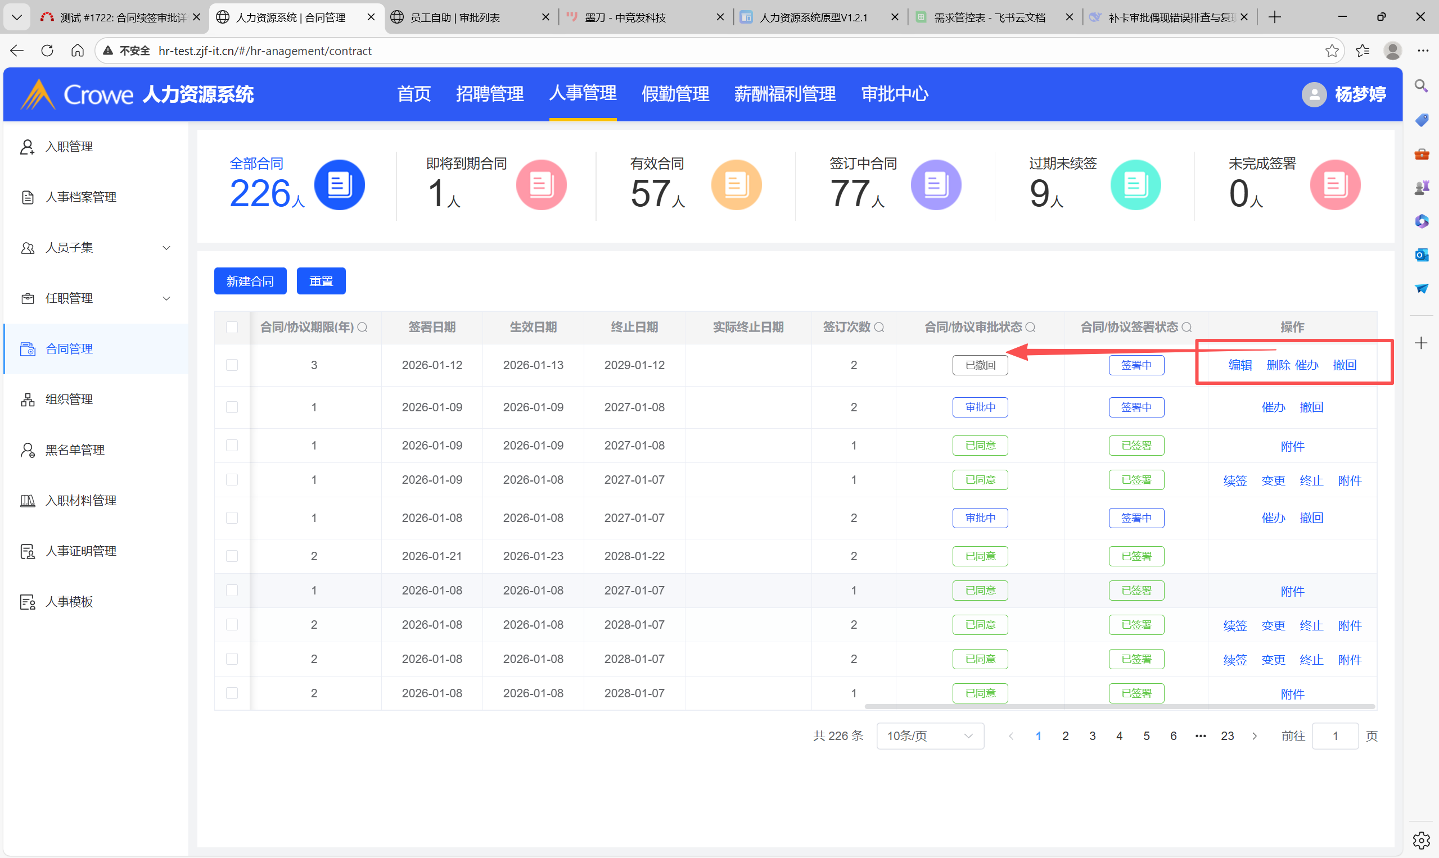Click the 即将到期合同 pink icon
This screenshot has height=858, width=1439.
[541, 185]
